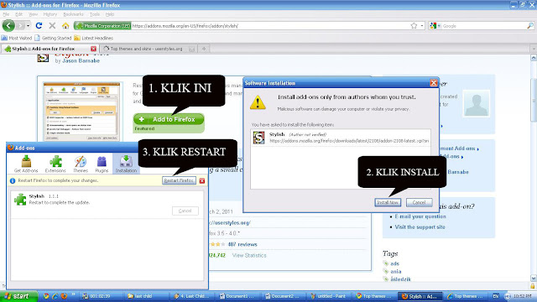Open a new tab with plus button
Image resolution: width=537 pixels, height=302 pixels.
(x=204, y=49)
